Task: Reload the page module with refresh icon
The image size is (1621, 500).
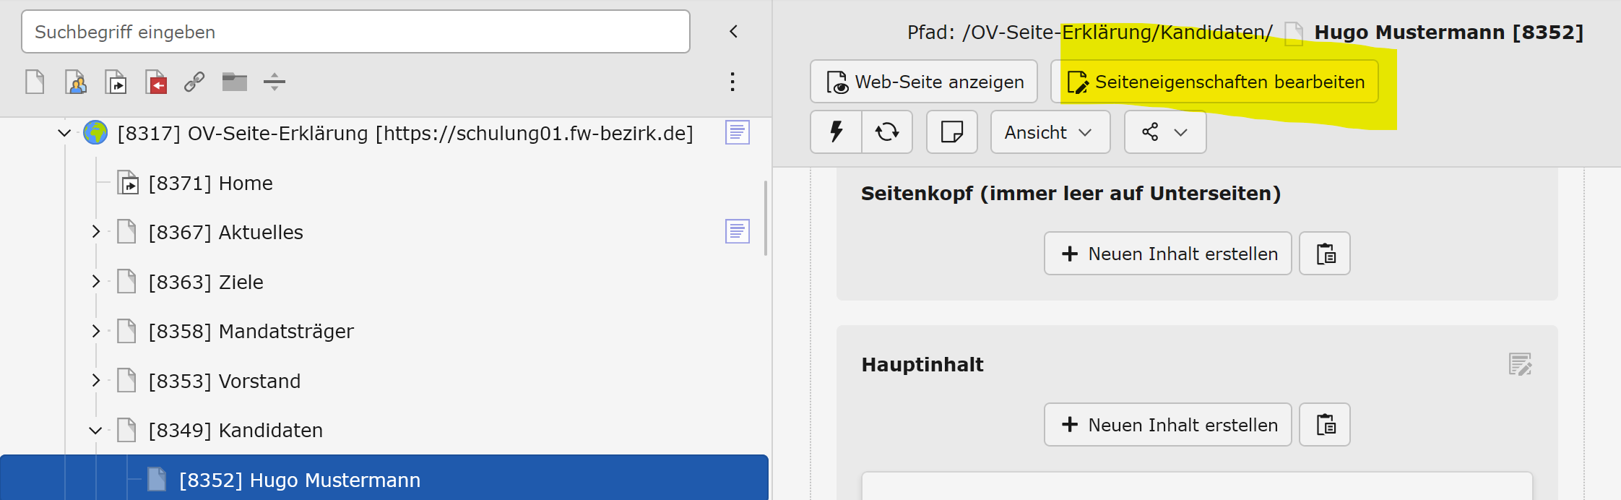Action: click(x=887, y=132)
